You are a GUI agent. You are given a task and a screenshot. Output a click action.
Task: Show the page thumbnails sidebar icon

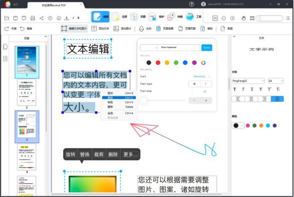tap(5, 46)
